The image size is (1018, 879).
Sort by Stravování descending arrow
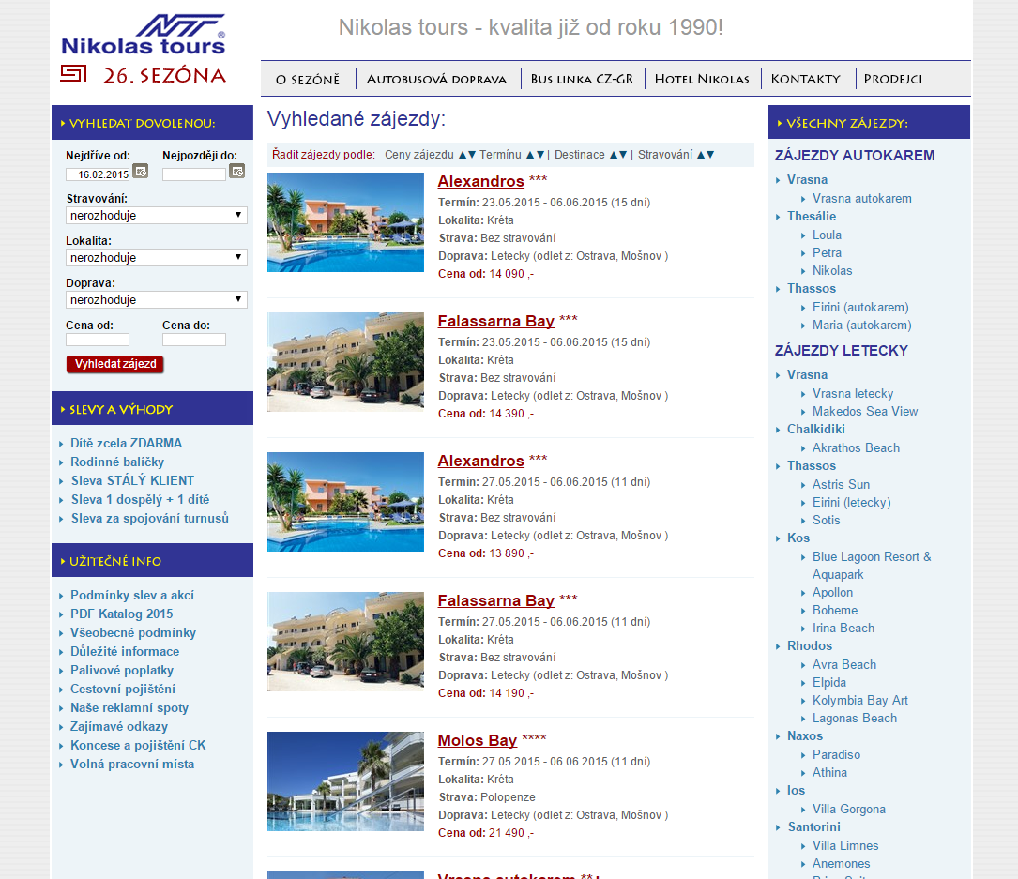(710, 155)
